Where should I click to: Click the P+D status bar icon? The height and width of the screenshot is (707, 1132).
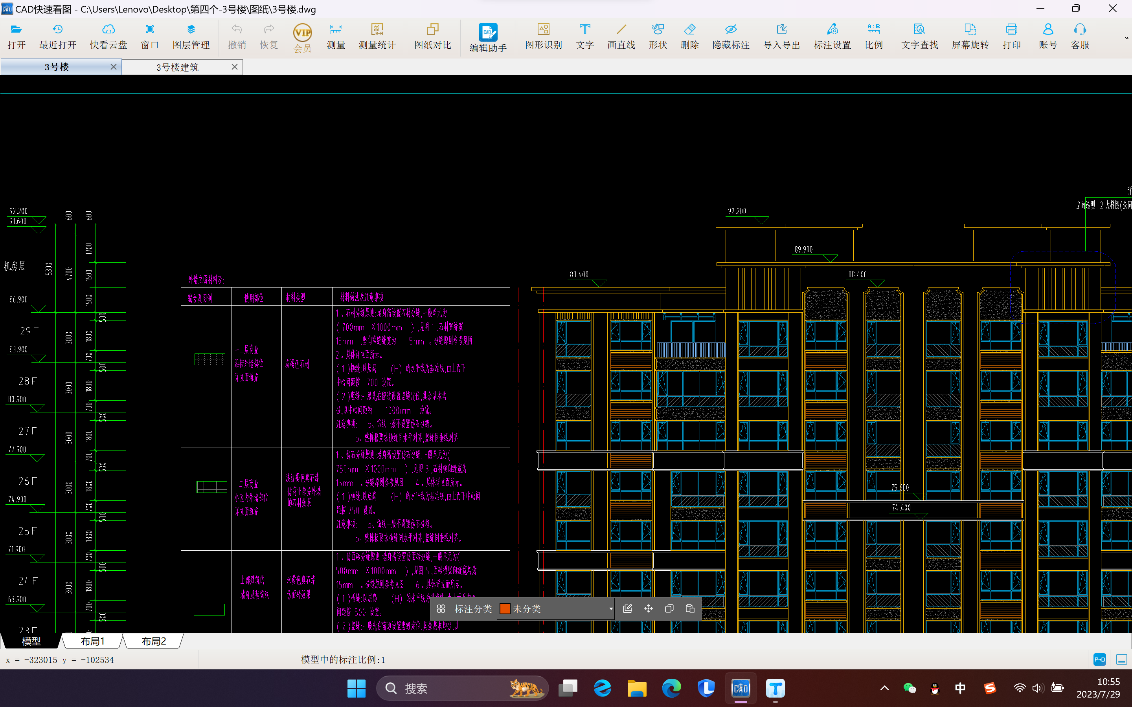[1099, 659]
